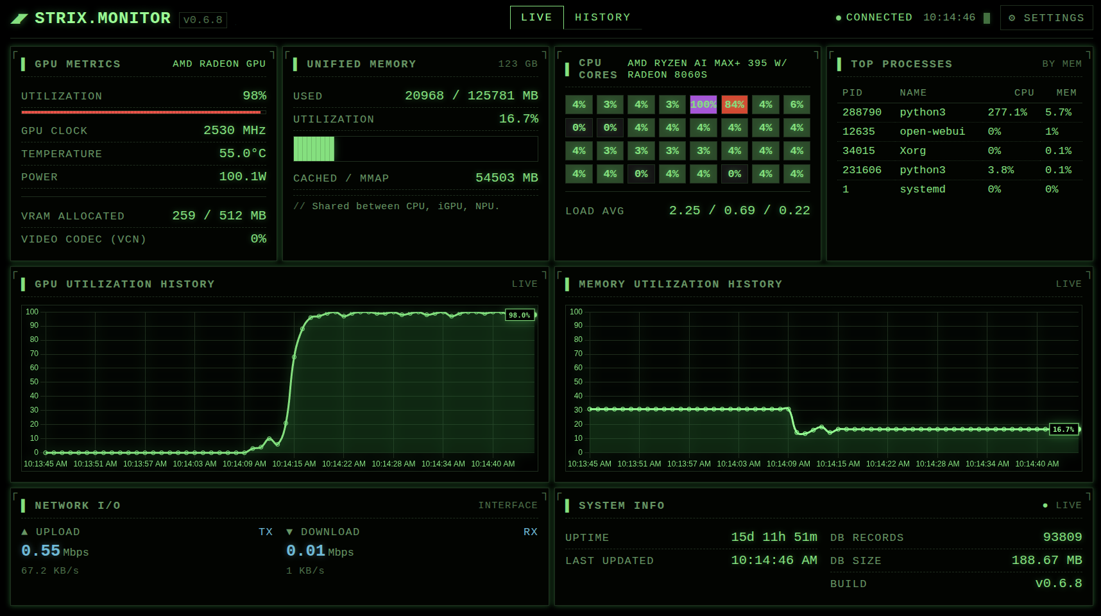The image size is (1101, 616).
Task: Click the INTERFACE label in Network I/O
Action: point(508,505)
